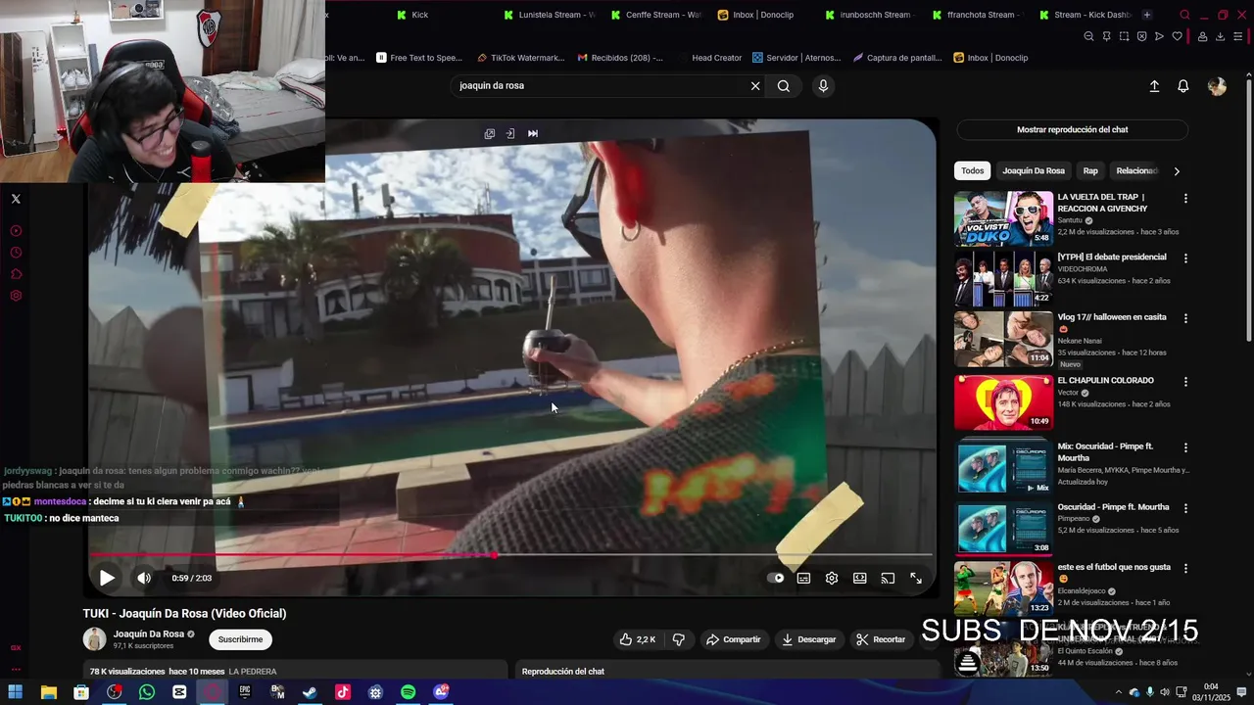Image resolution: width=1254 pixels, height=705 pixels.
Task: Show more filter chips with right arrow
Action: [x=1177, y=171]
